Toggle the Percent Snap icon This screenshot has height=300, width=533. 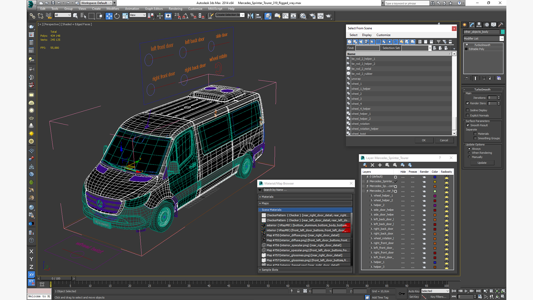pos(193,16)
